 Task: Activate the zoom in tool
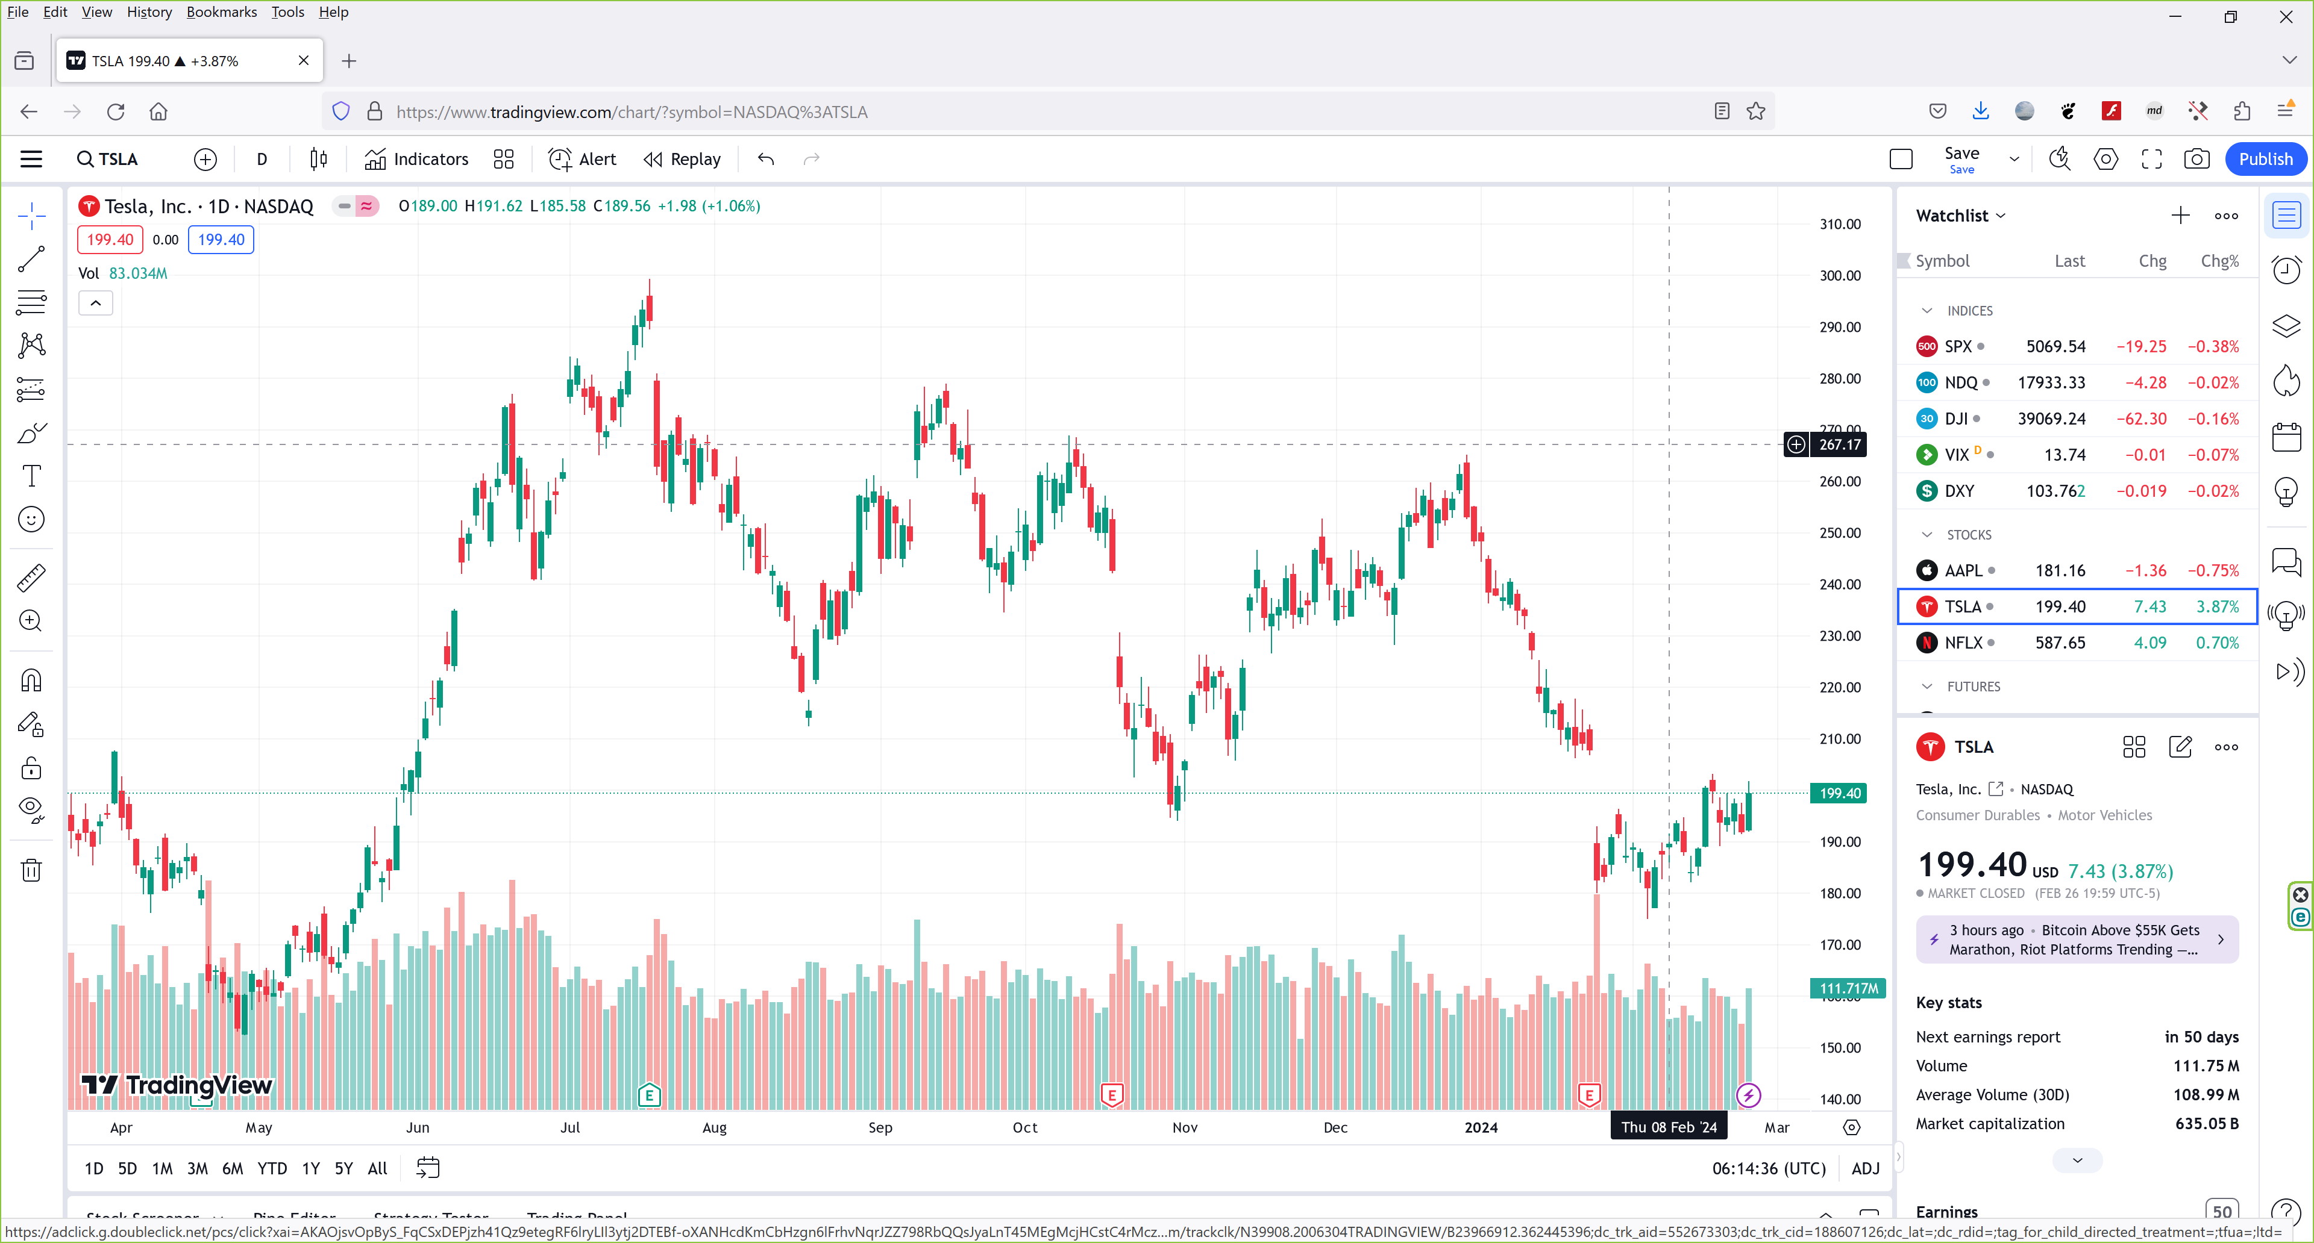click(31, 621)
